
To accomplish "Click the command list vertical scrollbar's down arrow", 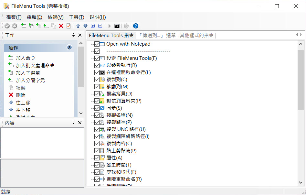I will pos(301,183).
